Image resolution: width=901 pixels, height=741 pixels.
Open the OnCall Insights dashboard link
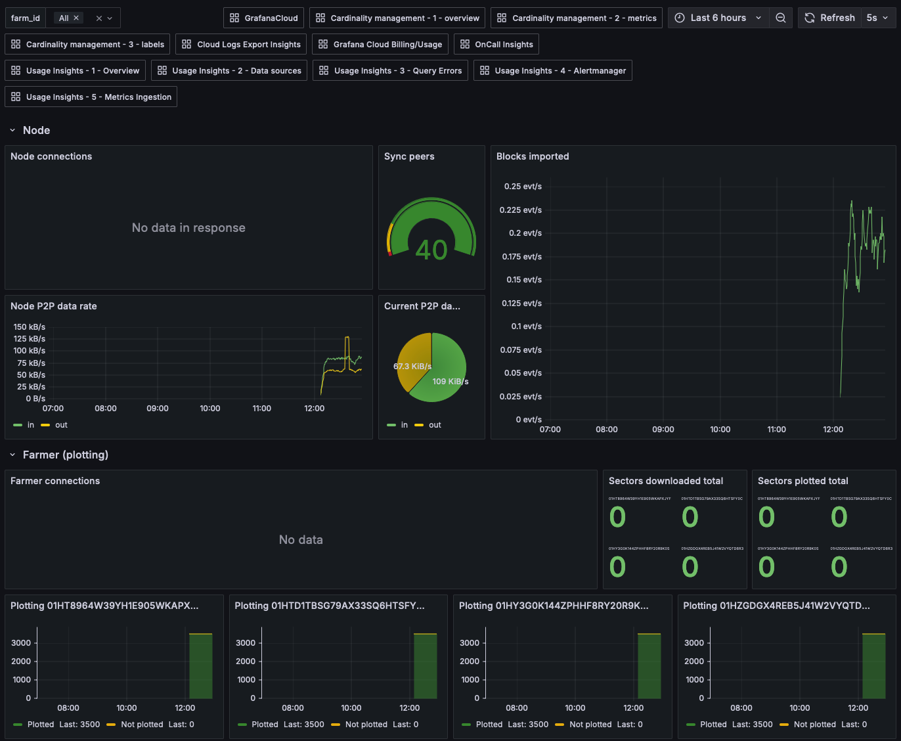[x=496, y=44]
